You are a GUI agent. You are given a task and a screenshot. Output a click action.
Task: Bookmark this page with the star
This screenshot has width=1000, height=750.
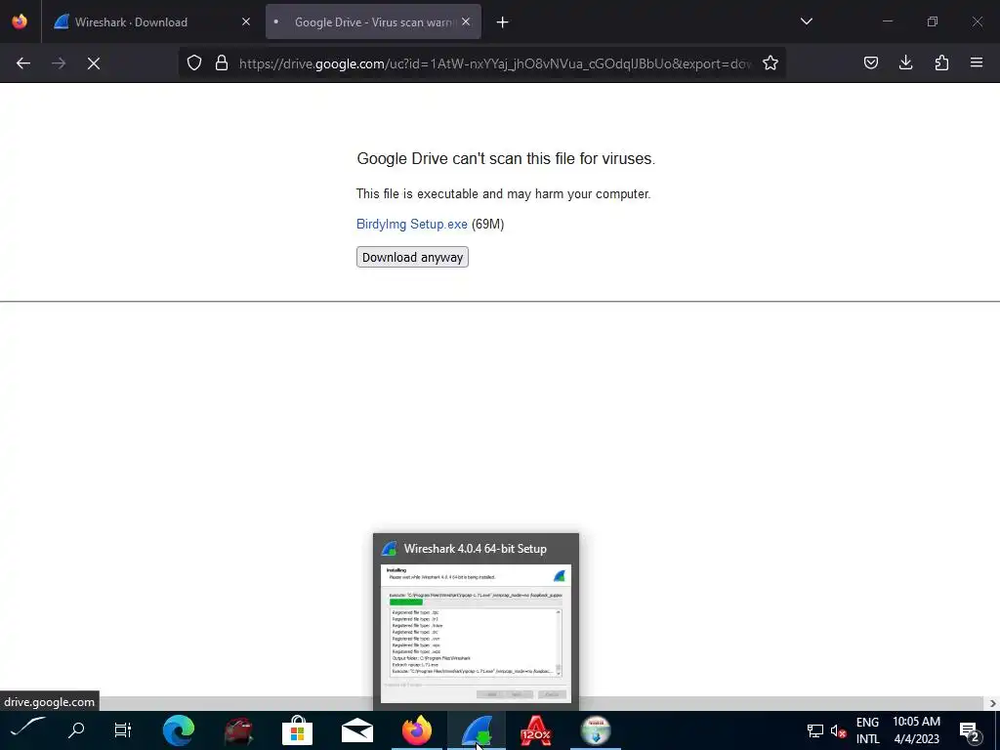(771, 62)
